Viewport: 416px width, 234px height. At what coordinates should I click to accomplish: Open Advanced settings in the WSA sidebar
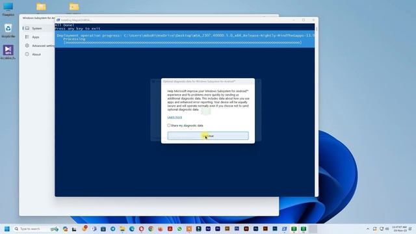43,45
